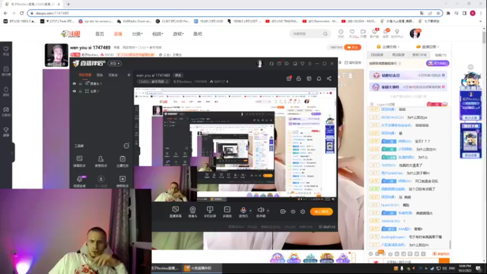
Task: Click the bell notification icon above the preview
Action: click(318, 79)
